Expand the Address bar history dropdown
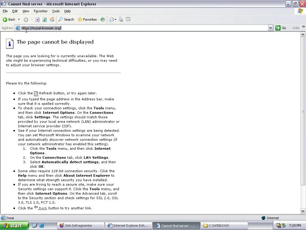 coord(270,28)
